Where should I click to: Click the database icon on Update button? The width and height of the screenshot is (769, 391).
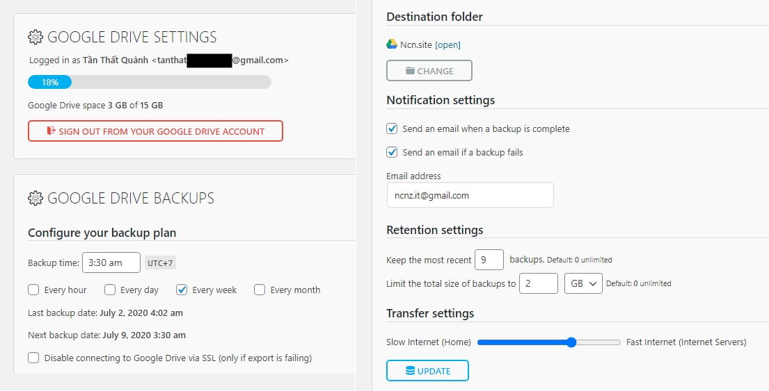[x=411, y=371]
